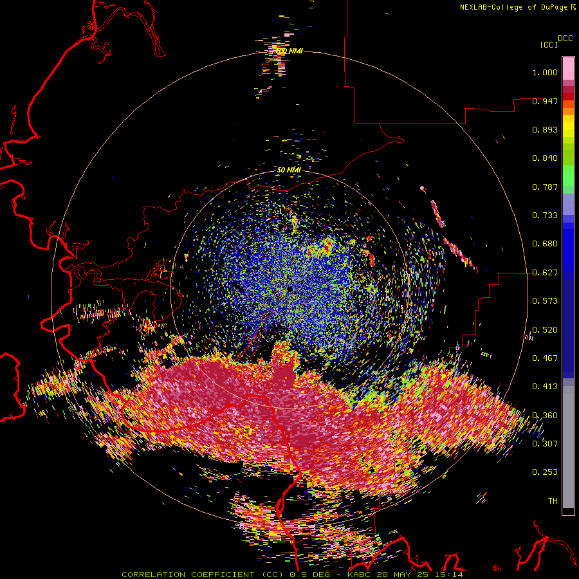Select the 0.733 value on the color scale
579x579 pixels.
click(x=545, y=216)
